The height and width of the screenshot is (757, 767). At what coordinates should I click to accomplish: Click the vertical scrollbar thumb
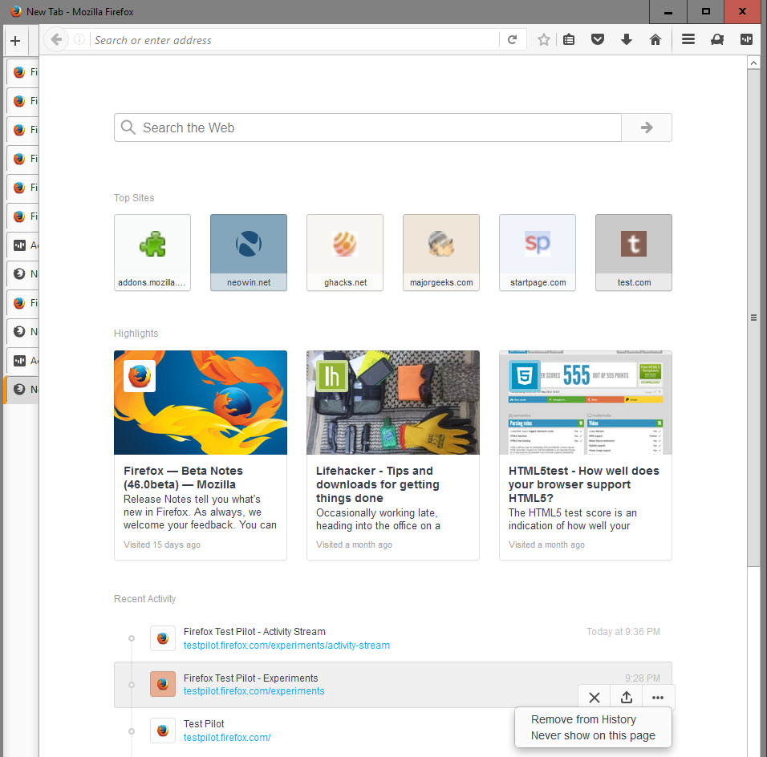tap(753, 318)
